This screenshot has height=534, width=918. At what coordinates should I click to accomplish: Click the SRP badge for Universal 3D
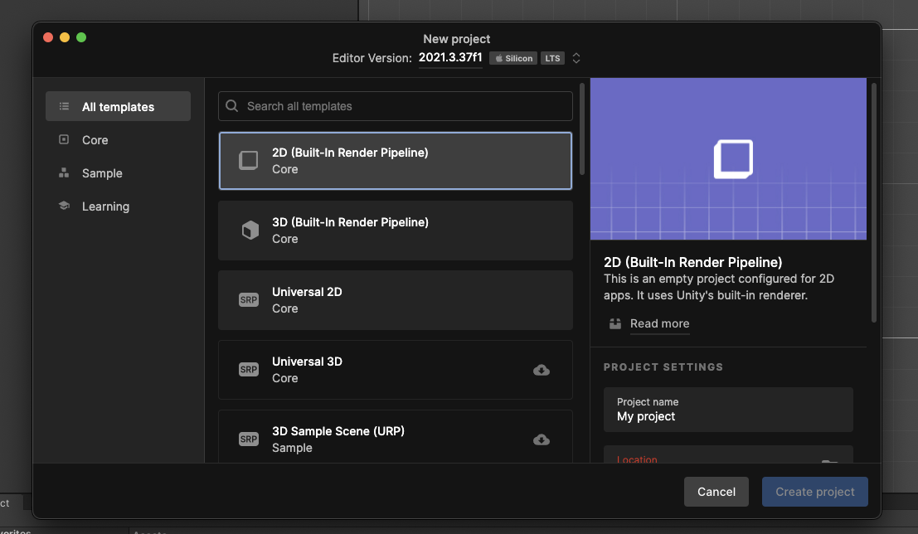click(x=249, y=370)
